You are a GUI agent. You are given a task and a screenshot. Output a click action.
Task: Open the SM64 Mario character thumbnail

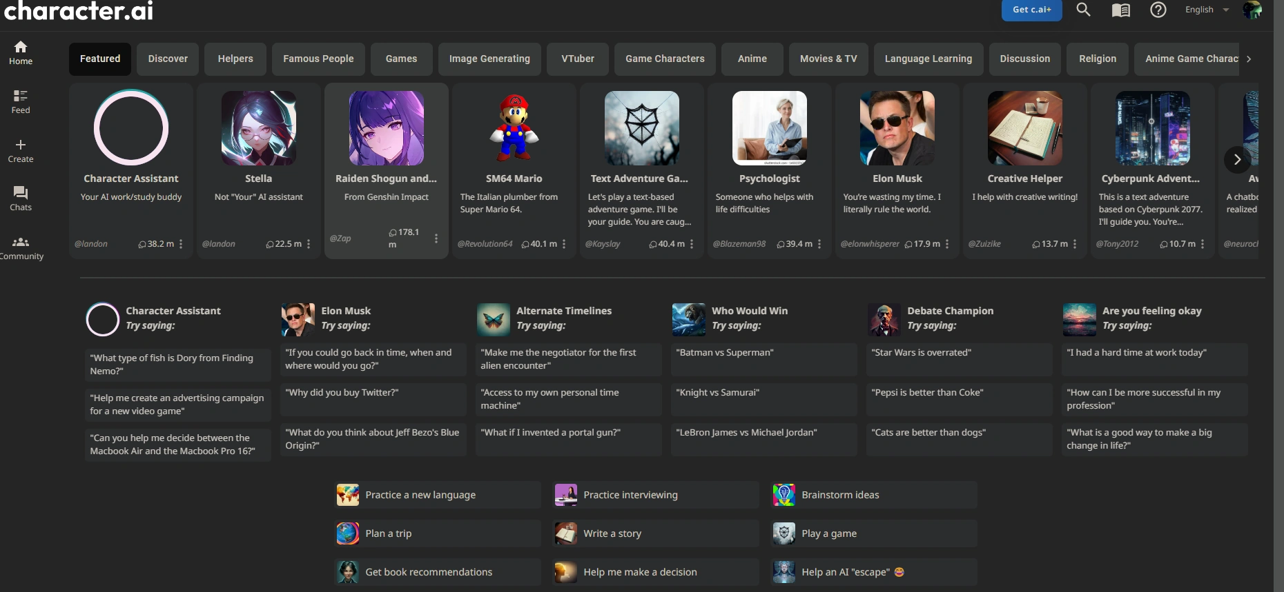click(x=514, y=128)
